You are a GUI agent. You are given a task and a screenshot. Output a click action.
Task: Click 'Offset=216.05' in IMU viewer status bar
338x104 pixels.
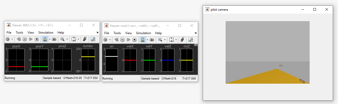pyautogui.click(x=73, y=78)
